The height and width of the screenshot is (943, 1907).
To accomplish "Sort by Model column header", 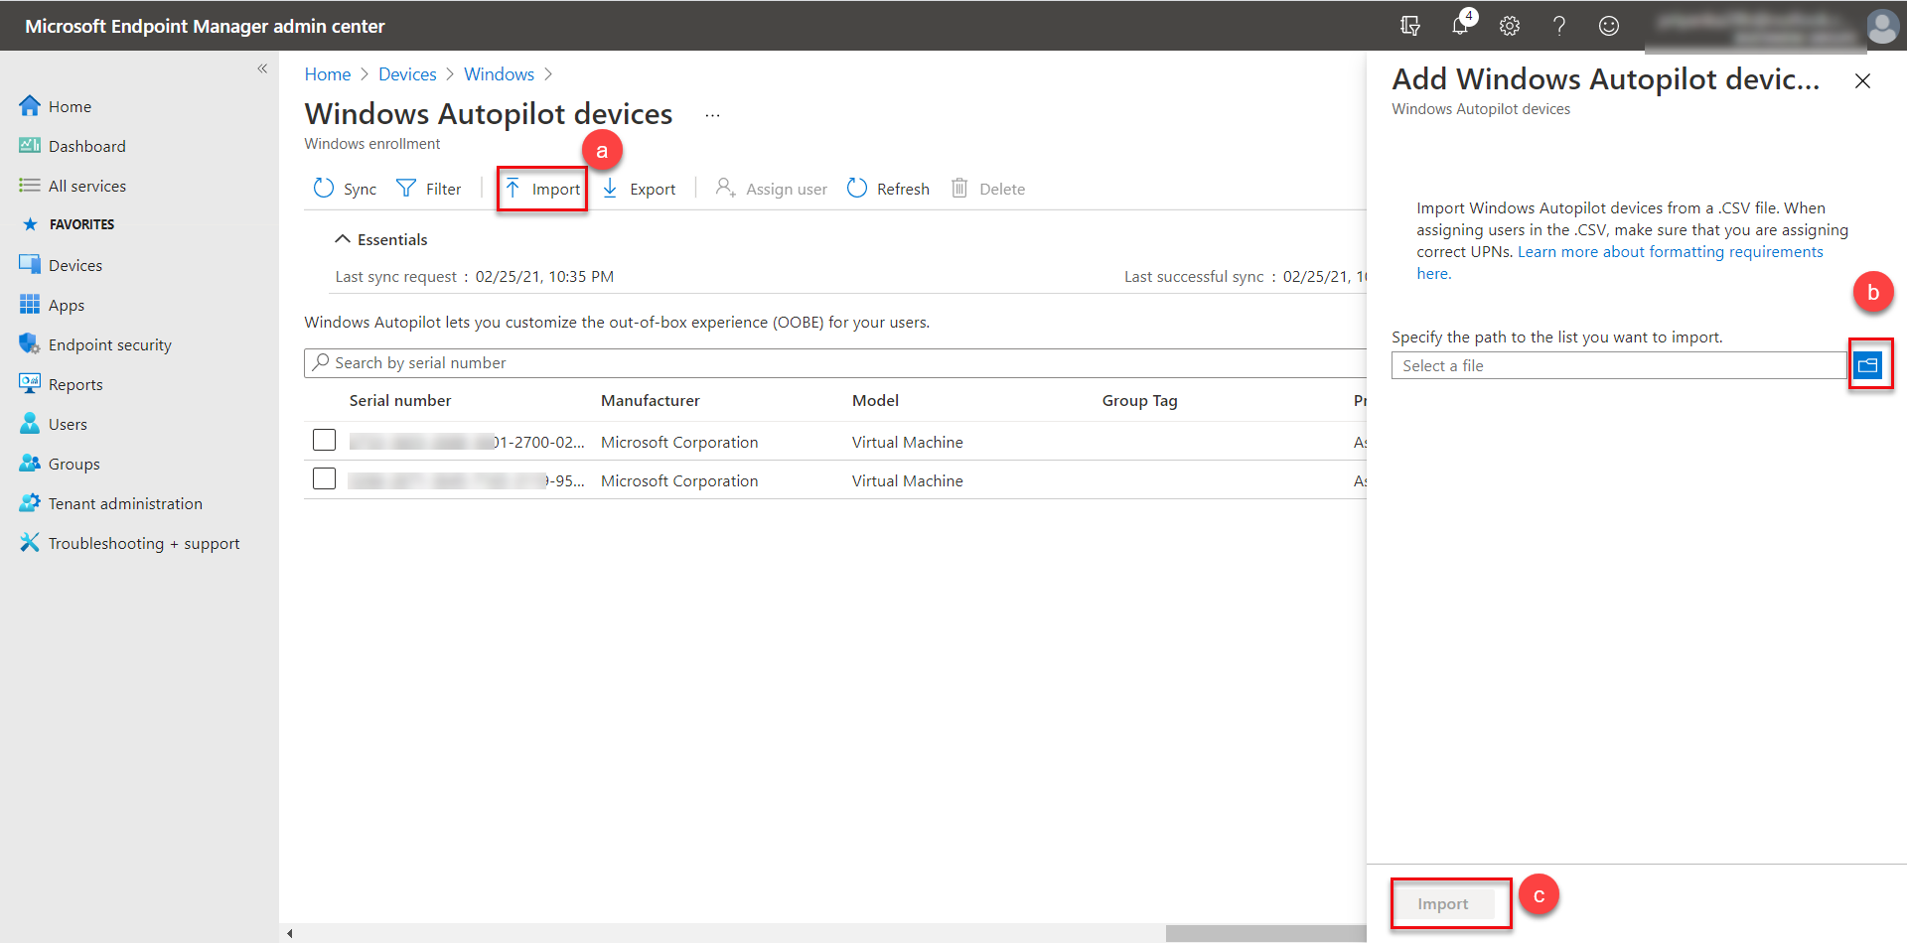I will 875,401.
